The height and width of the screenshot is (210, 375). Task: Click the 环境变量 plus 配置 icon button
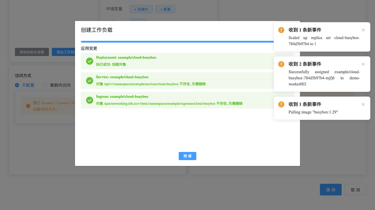coord(165,9)
